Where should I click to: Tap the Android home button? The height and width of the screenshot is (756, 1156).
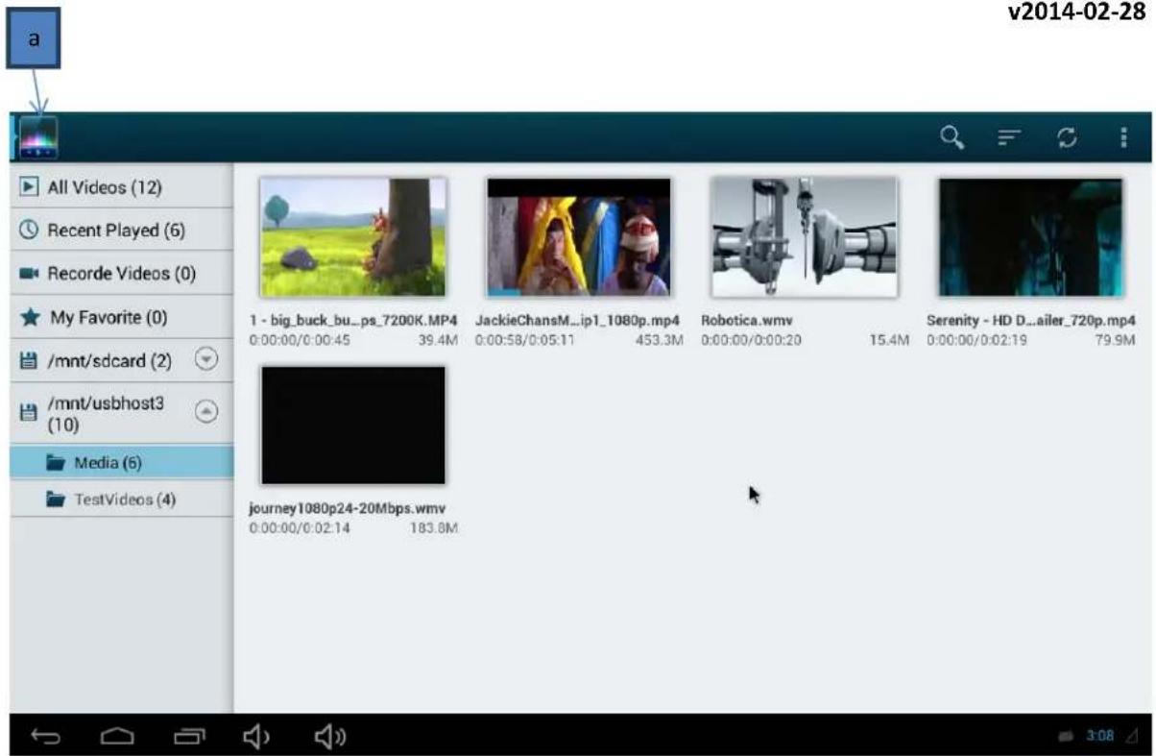[117, 736]
